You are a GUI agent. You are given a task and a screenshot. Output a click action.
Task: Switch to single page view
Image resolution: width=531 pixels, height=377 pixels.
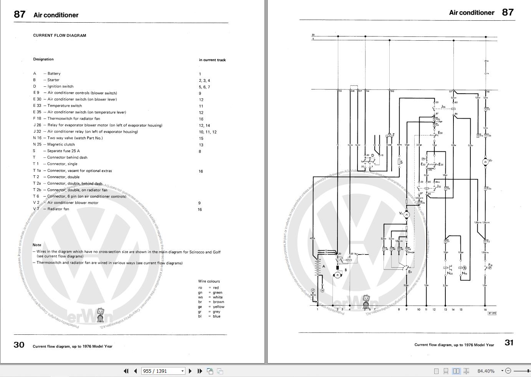point(436,371)
